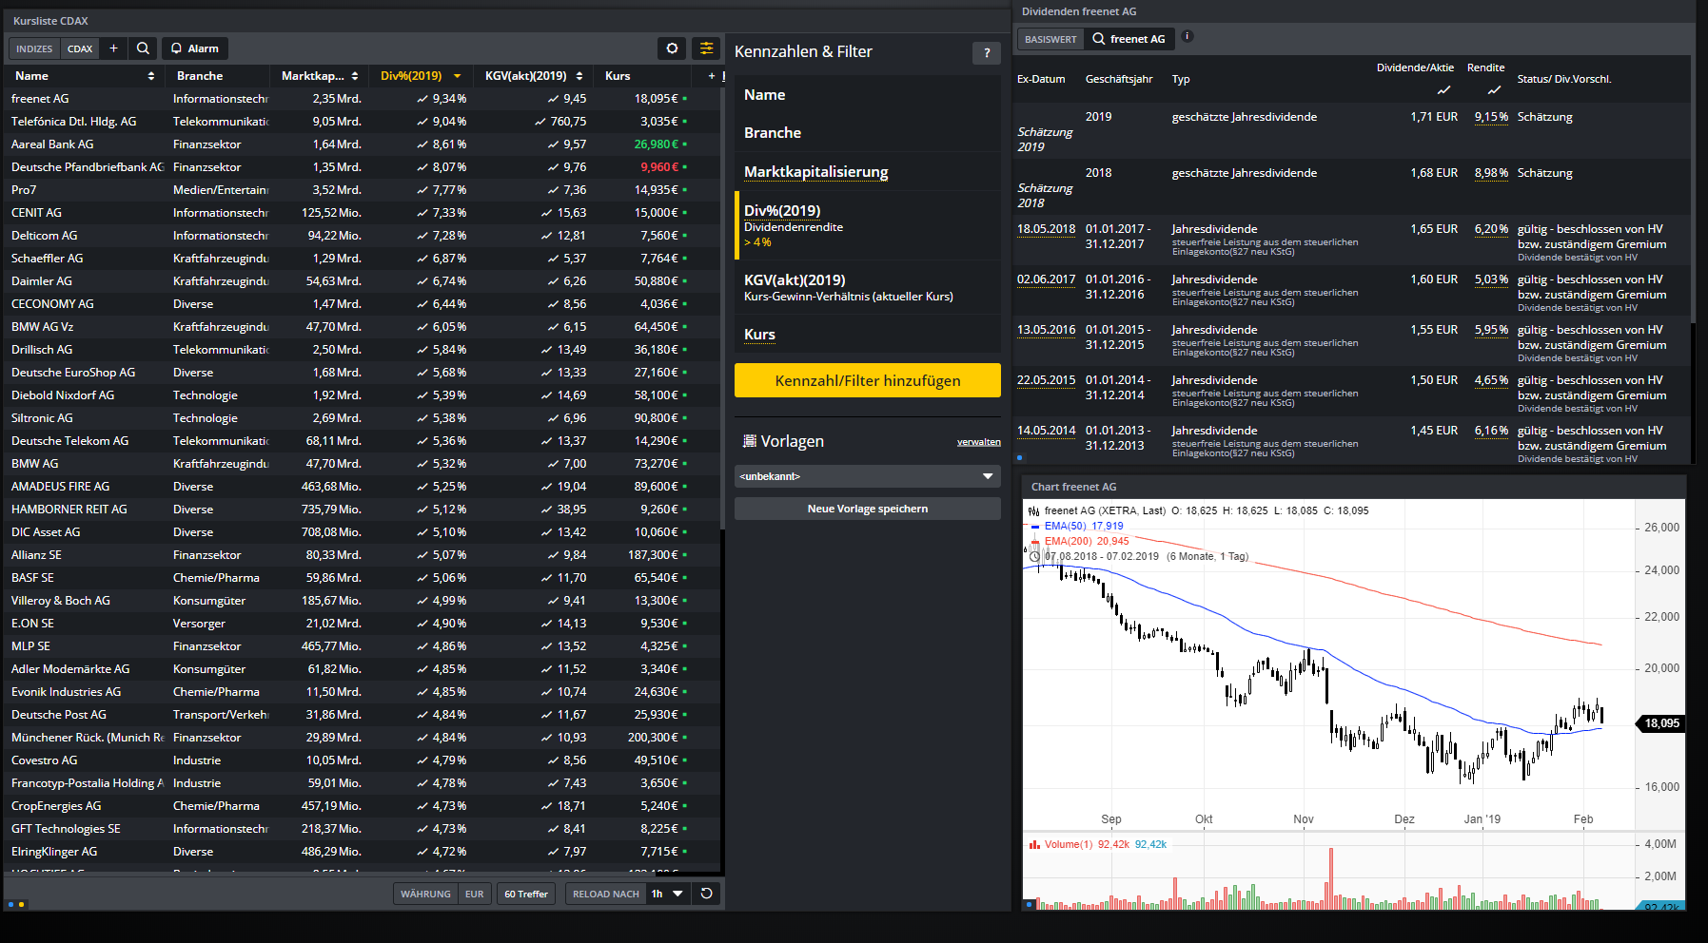
Task: Add a column with plus icon in table header
Action: pyautogui.click(x=711, y=76)
